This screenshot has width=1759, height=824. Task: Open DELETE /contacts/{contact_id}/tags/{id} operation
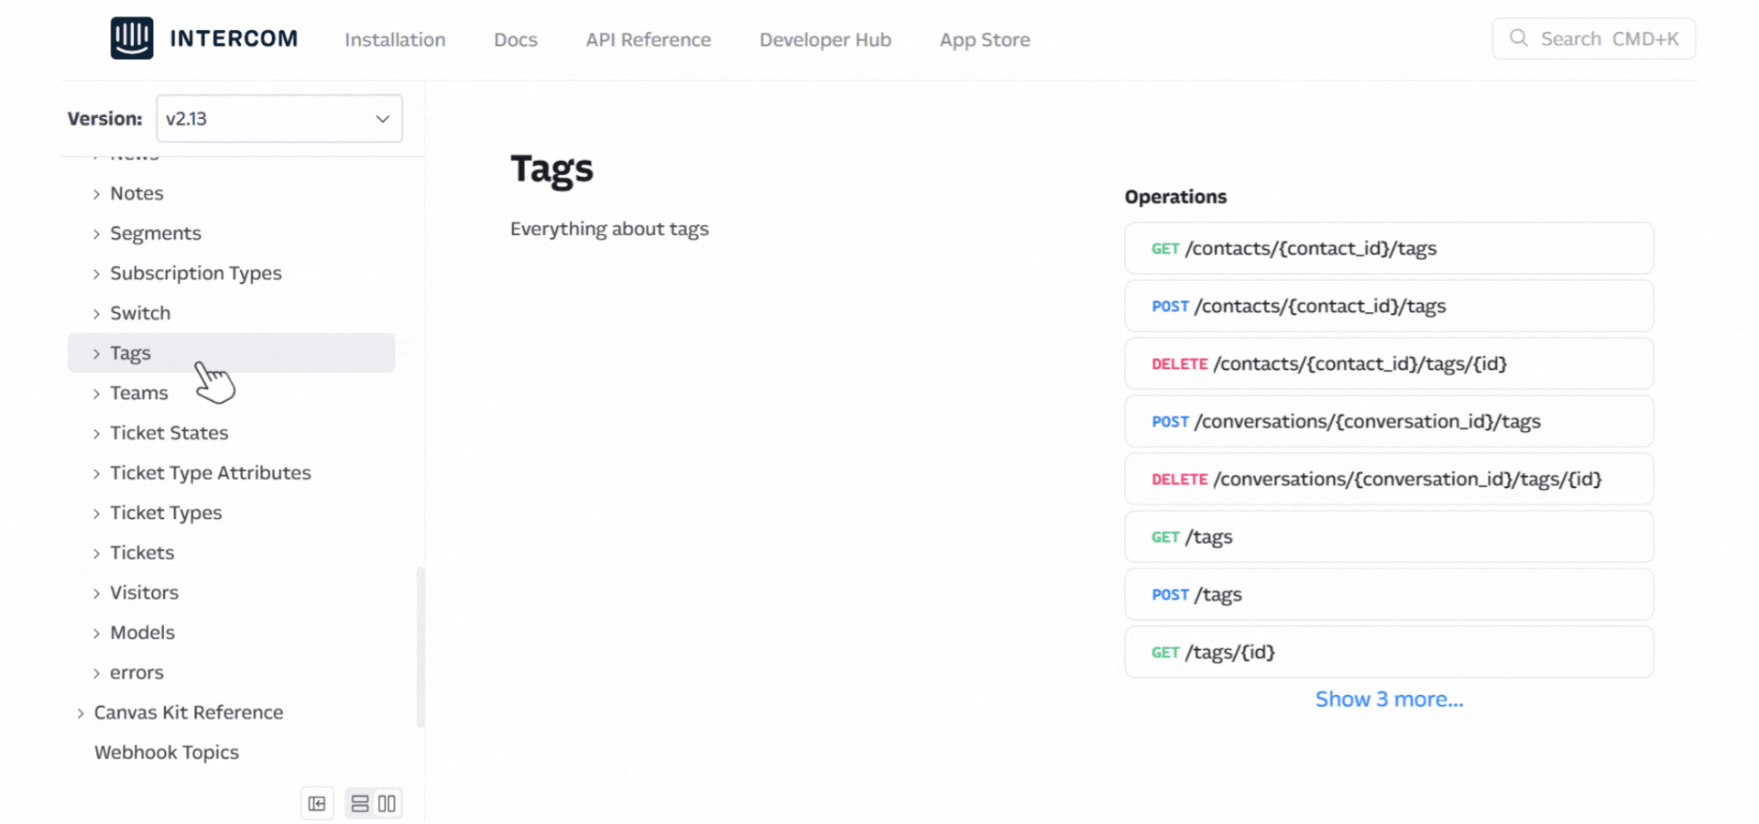tap(1389, 363)
